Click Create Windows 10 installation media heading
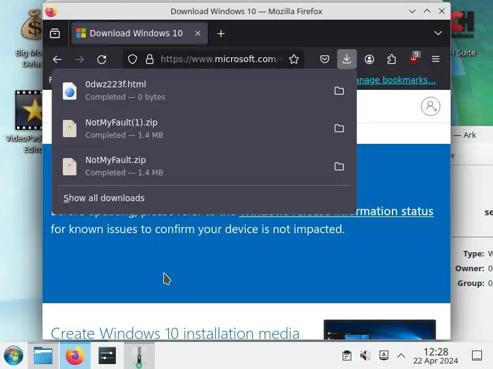Screen dimensions: 493x369 pos(175,333)
